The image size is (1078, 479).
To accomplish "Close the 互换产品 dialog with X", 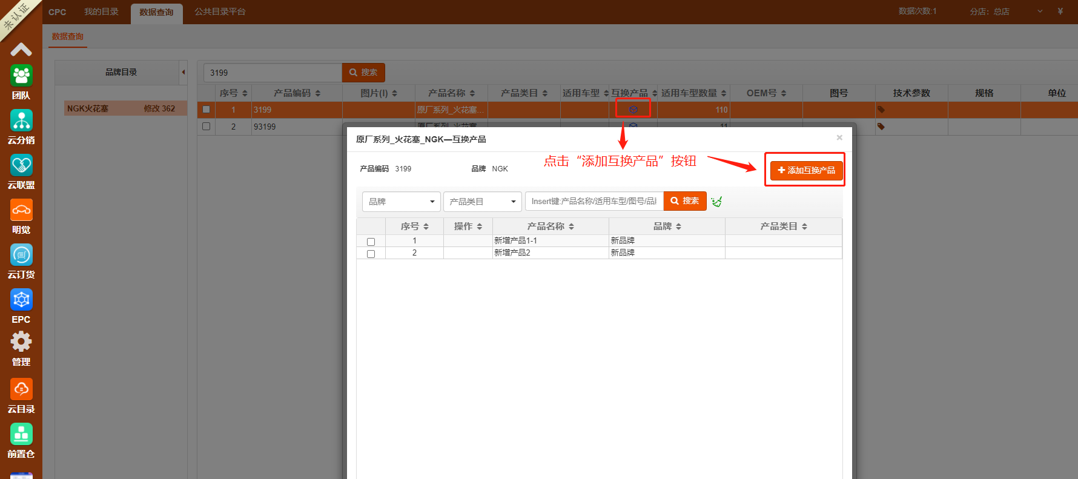I will tap(839, 137).
